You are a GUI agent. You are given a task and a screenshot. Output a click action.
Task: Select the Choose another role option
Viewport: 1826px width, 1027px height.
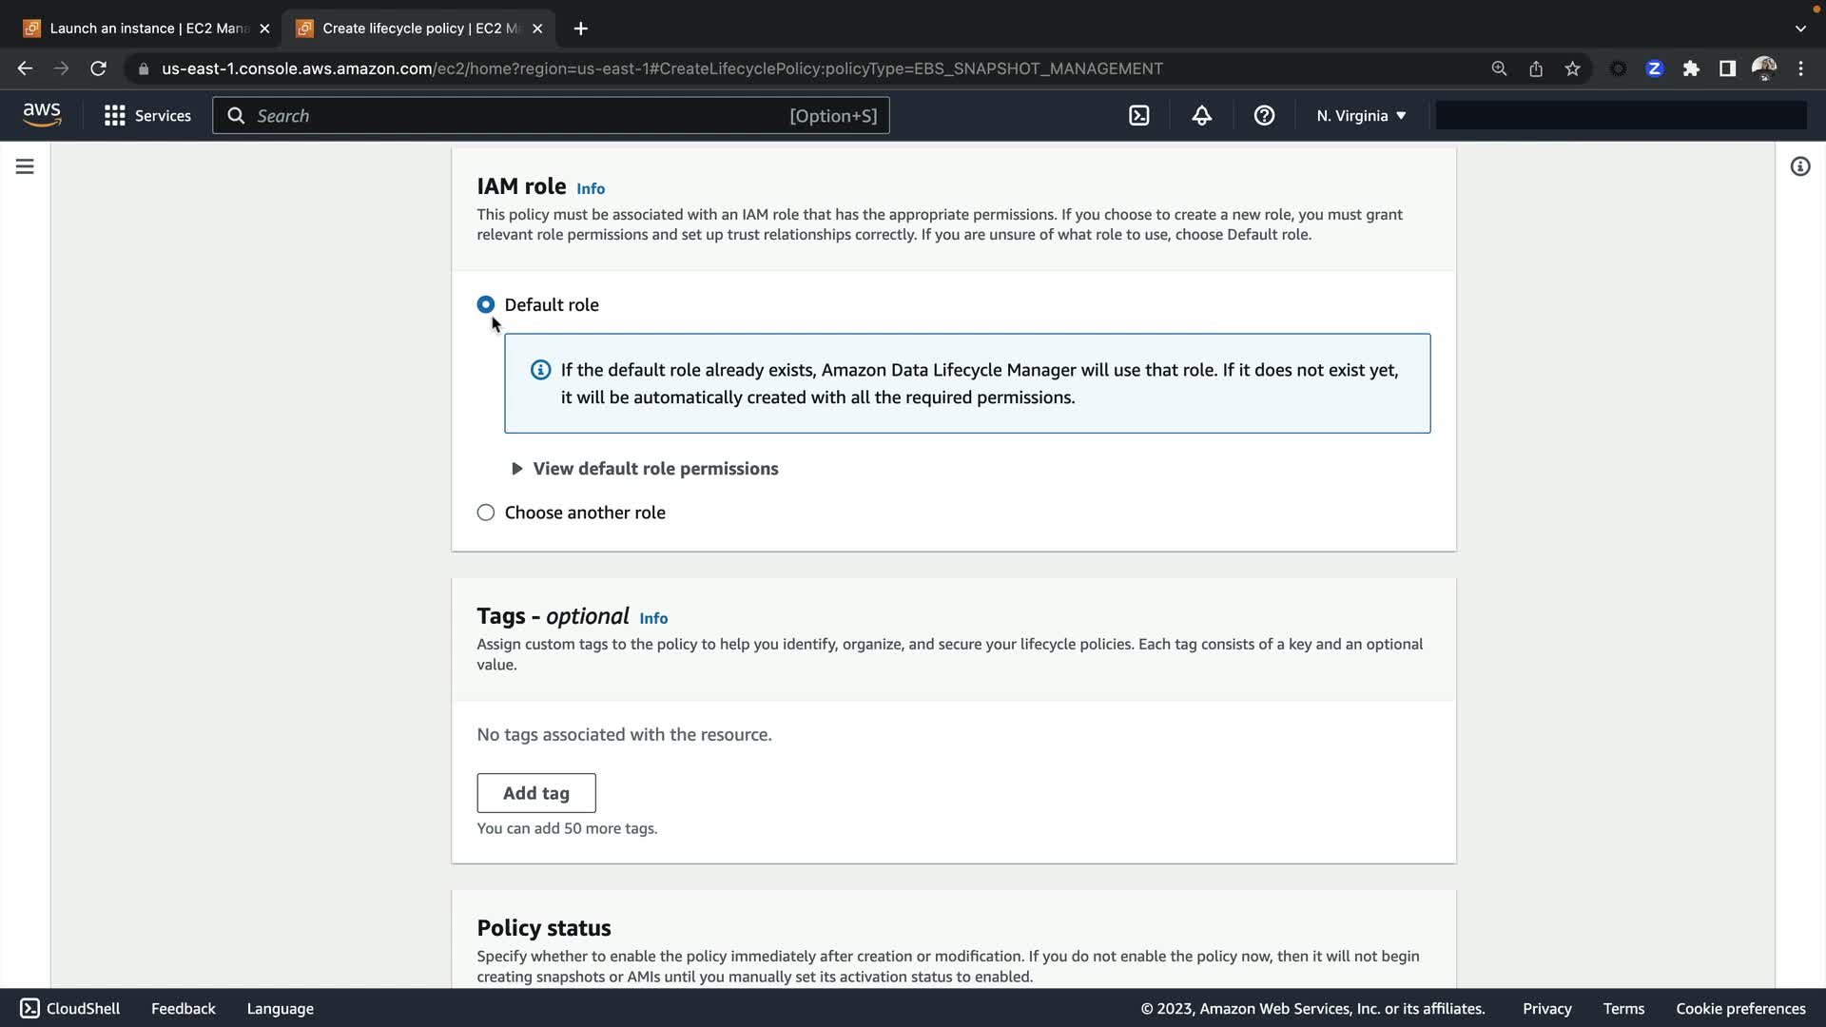[486, 513]
